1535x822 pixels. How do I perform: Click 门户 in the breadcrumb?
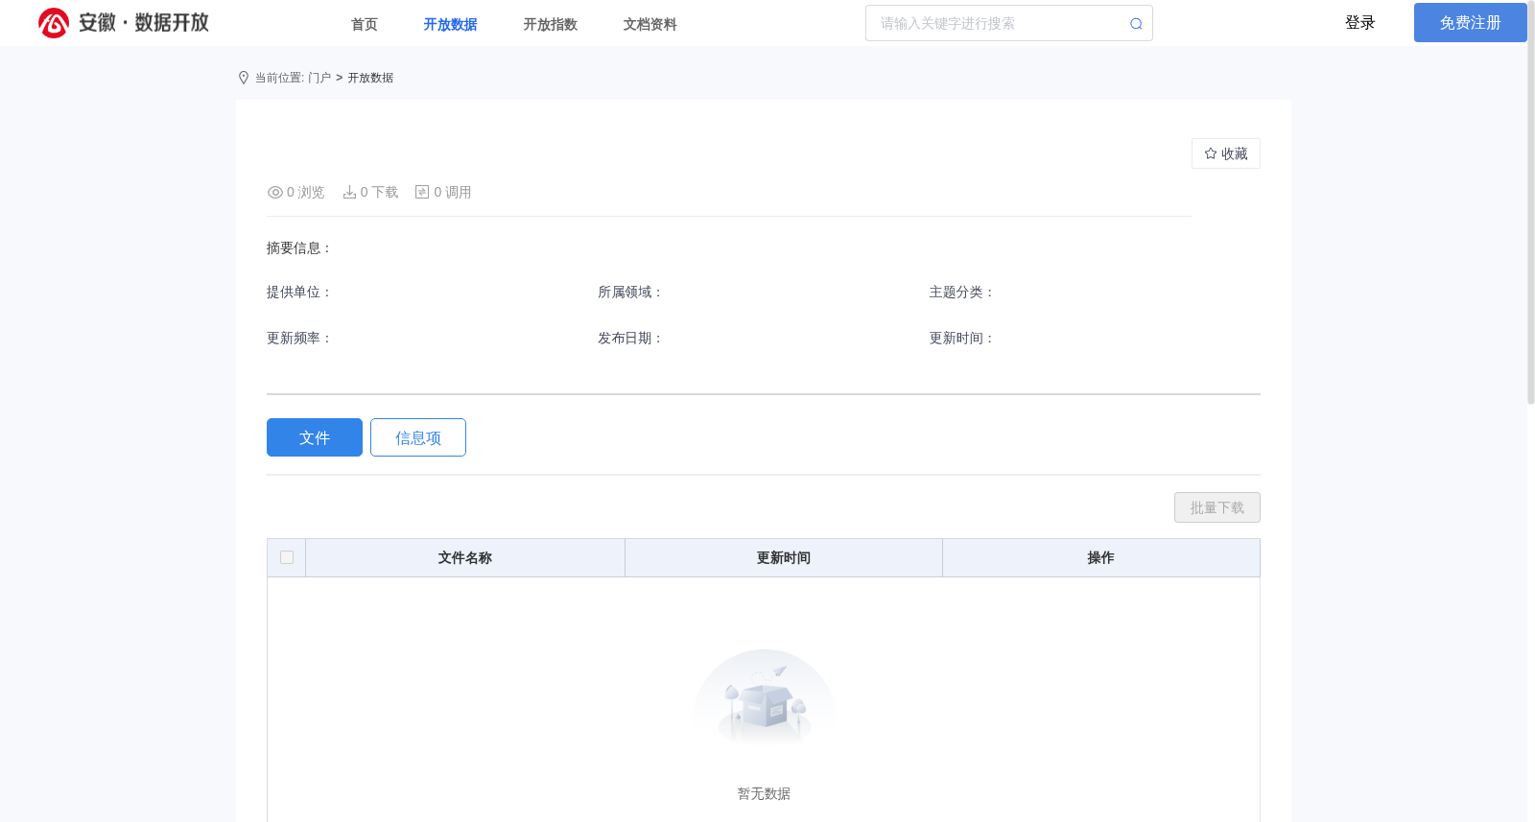[319, 78]
